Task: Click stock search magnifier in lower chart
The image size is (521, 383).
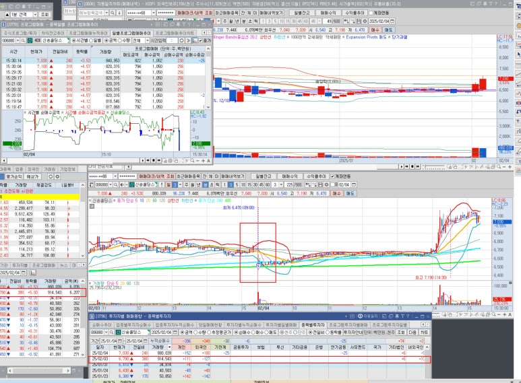Action: (116, 184)
